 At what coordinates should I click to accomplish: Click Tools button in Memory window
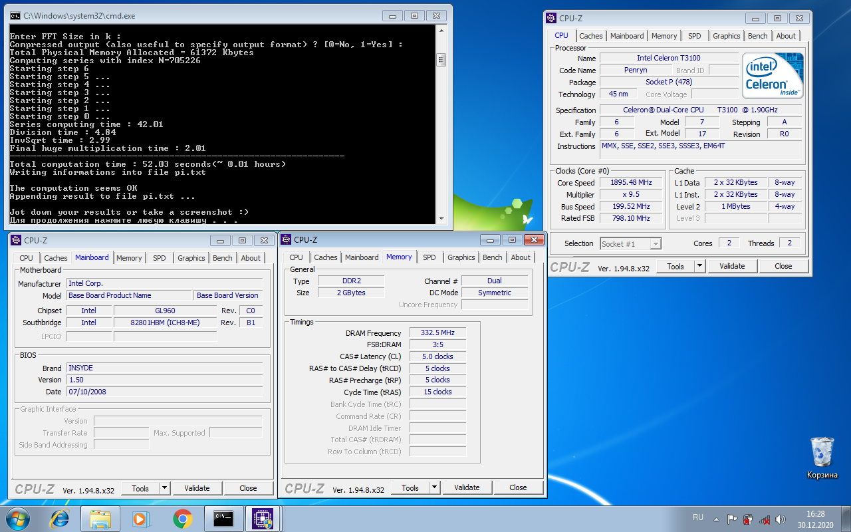(x=410, y=487)
